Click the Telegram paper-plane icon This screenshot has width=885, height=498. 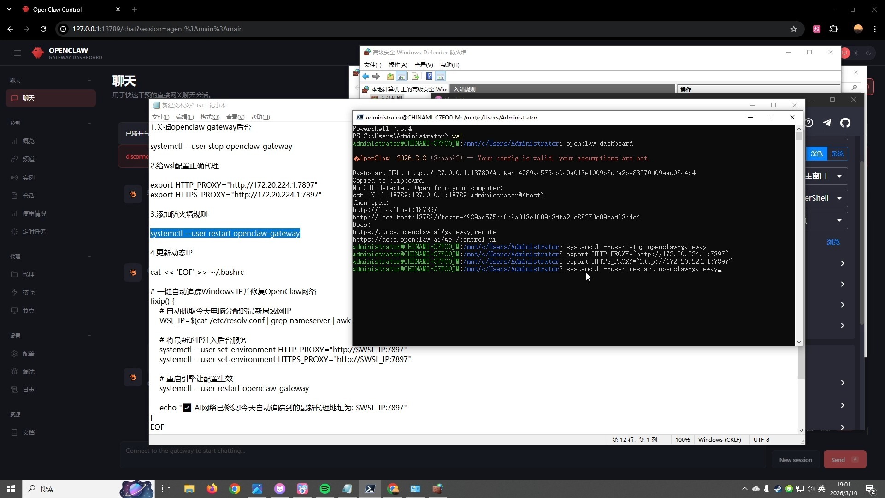point(827,123)
